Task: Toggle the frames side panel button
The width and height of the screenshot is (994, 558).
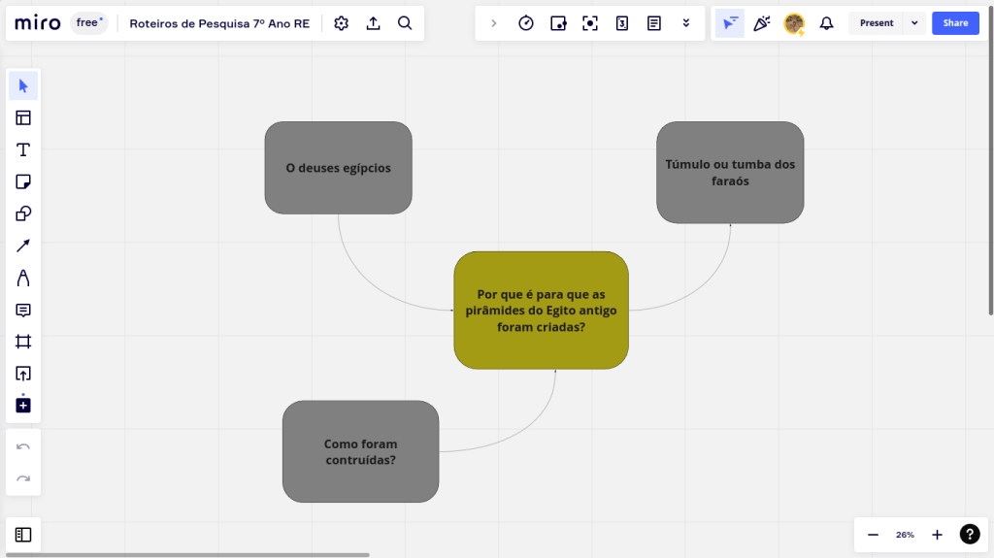Action: 23,535
